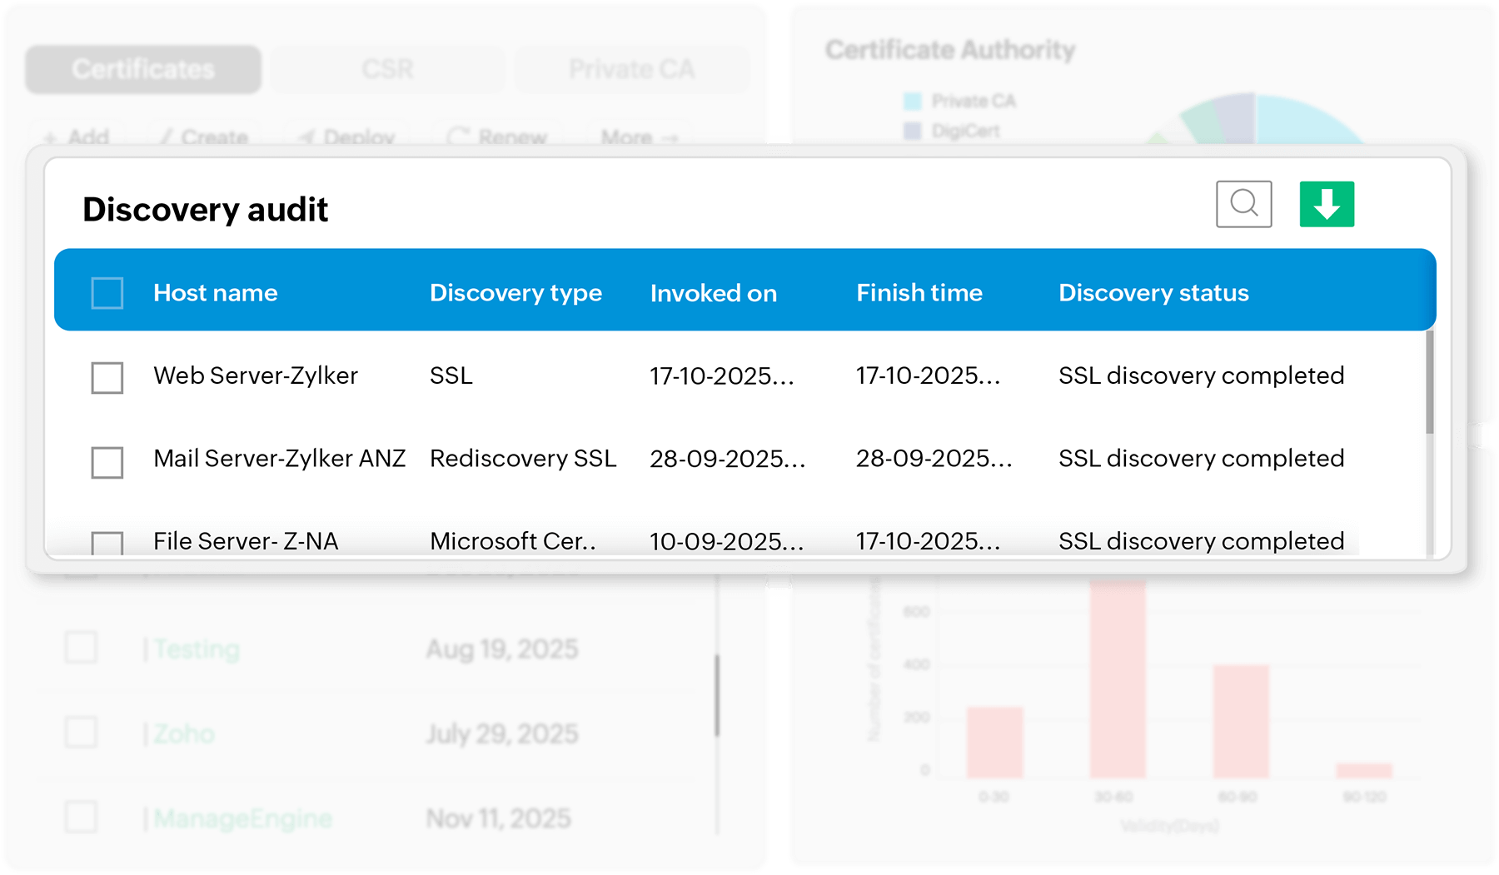Sort by Host name column header
Screen dimensions: 1499x875
point(215,293)
